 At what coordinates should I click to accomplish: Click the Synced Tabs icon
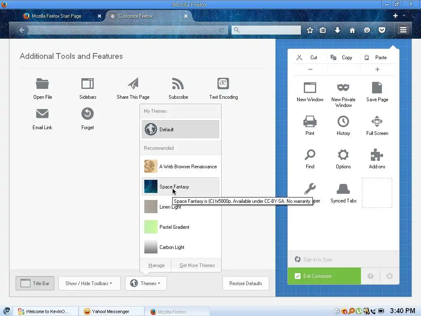(343, 189)
